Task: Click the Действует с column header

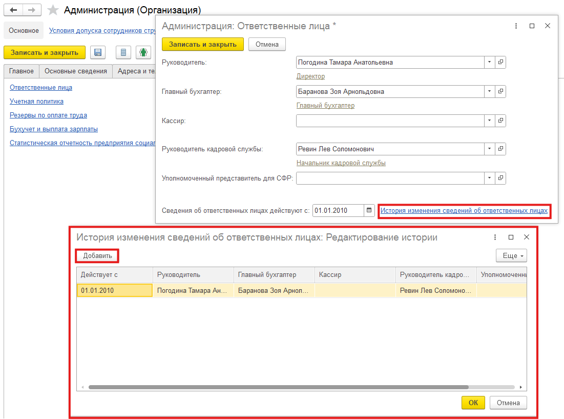Action: point(115,275)
